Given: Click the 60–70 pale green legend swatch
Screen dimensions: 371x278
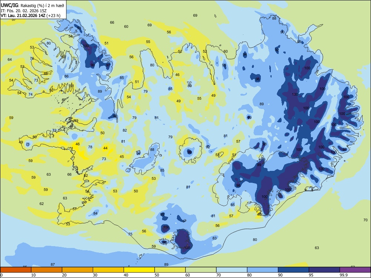Looking at the screenshot, I should click(201, 270).
